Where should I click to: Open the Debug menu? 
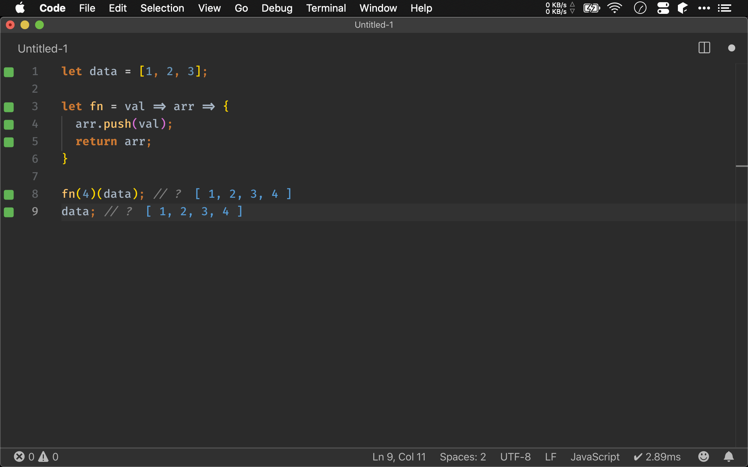[277, 8]
